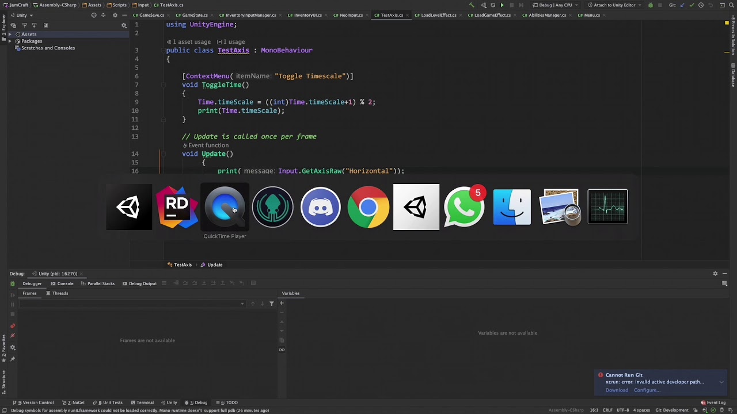The image size is (737, 414).
Task: Open the Terminal tool window
Action: [142, 402]
